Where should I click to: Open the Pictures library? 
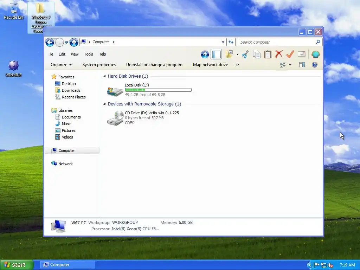coord(69,130)
